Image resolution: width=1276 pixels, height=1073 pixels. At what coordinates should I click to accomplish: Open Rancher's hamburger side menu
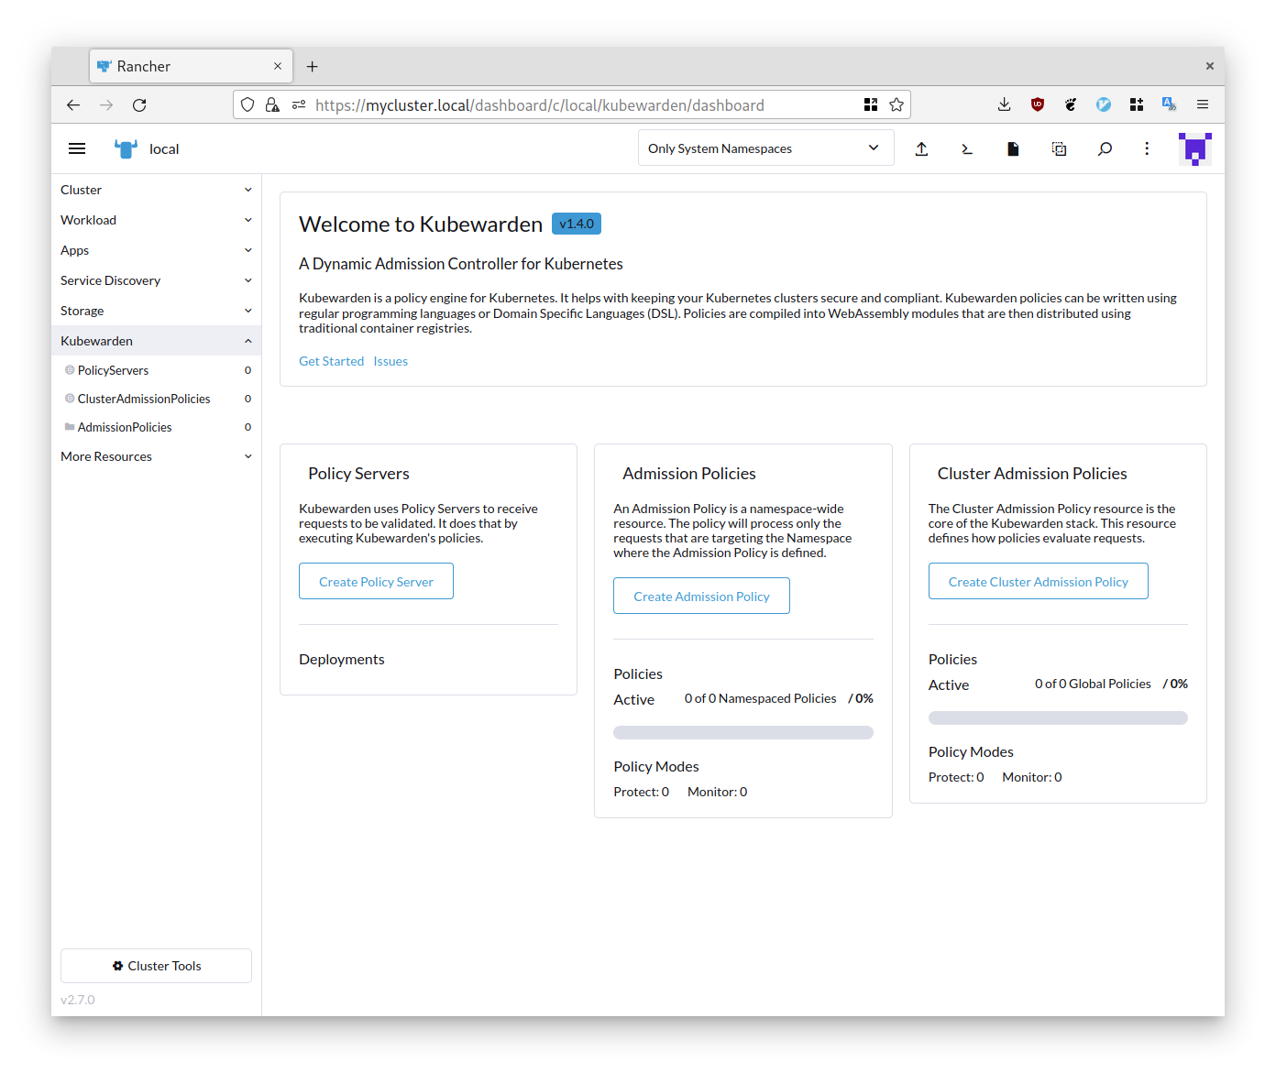[x=77, y=148]
